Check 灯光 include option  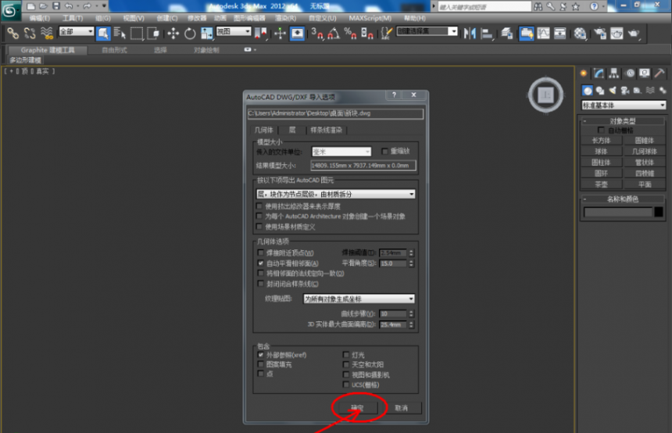tap(346, 355)
